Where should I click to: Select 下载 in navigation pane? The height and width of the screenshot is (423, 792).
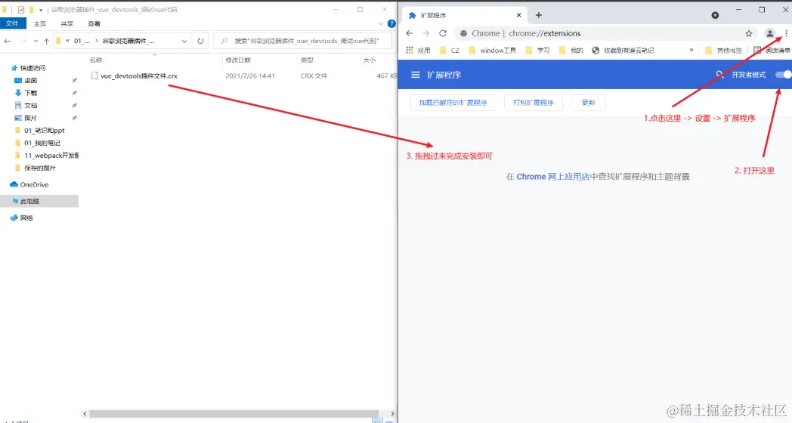click(26, 93)
